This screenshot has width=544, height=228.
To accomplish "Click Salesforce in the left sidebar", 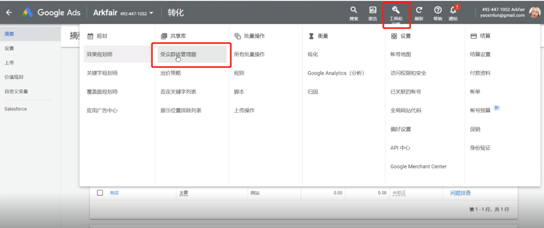I will 15,108.
